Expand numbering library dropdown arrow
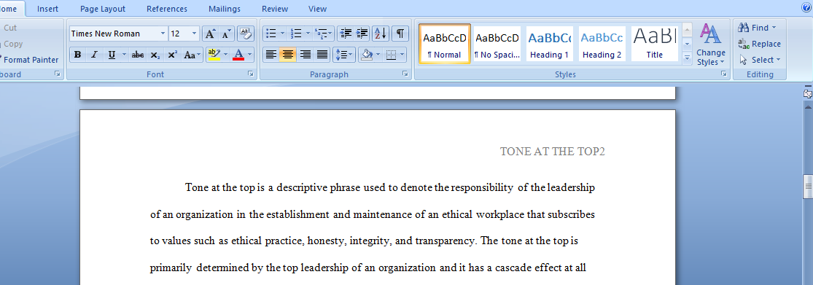The width and height of the screenshot is (813, 285). [308, 34]
